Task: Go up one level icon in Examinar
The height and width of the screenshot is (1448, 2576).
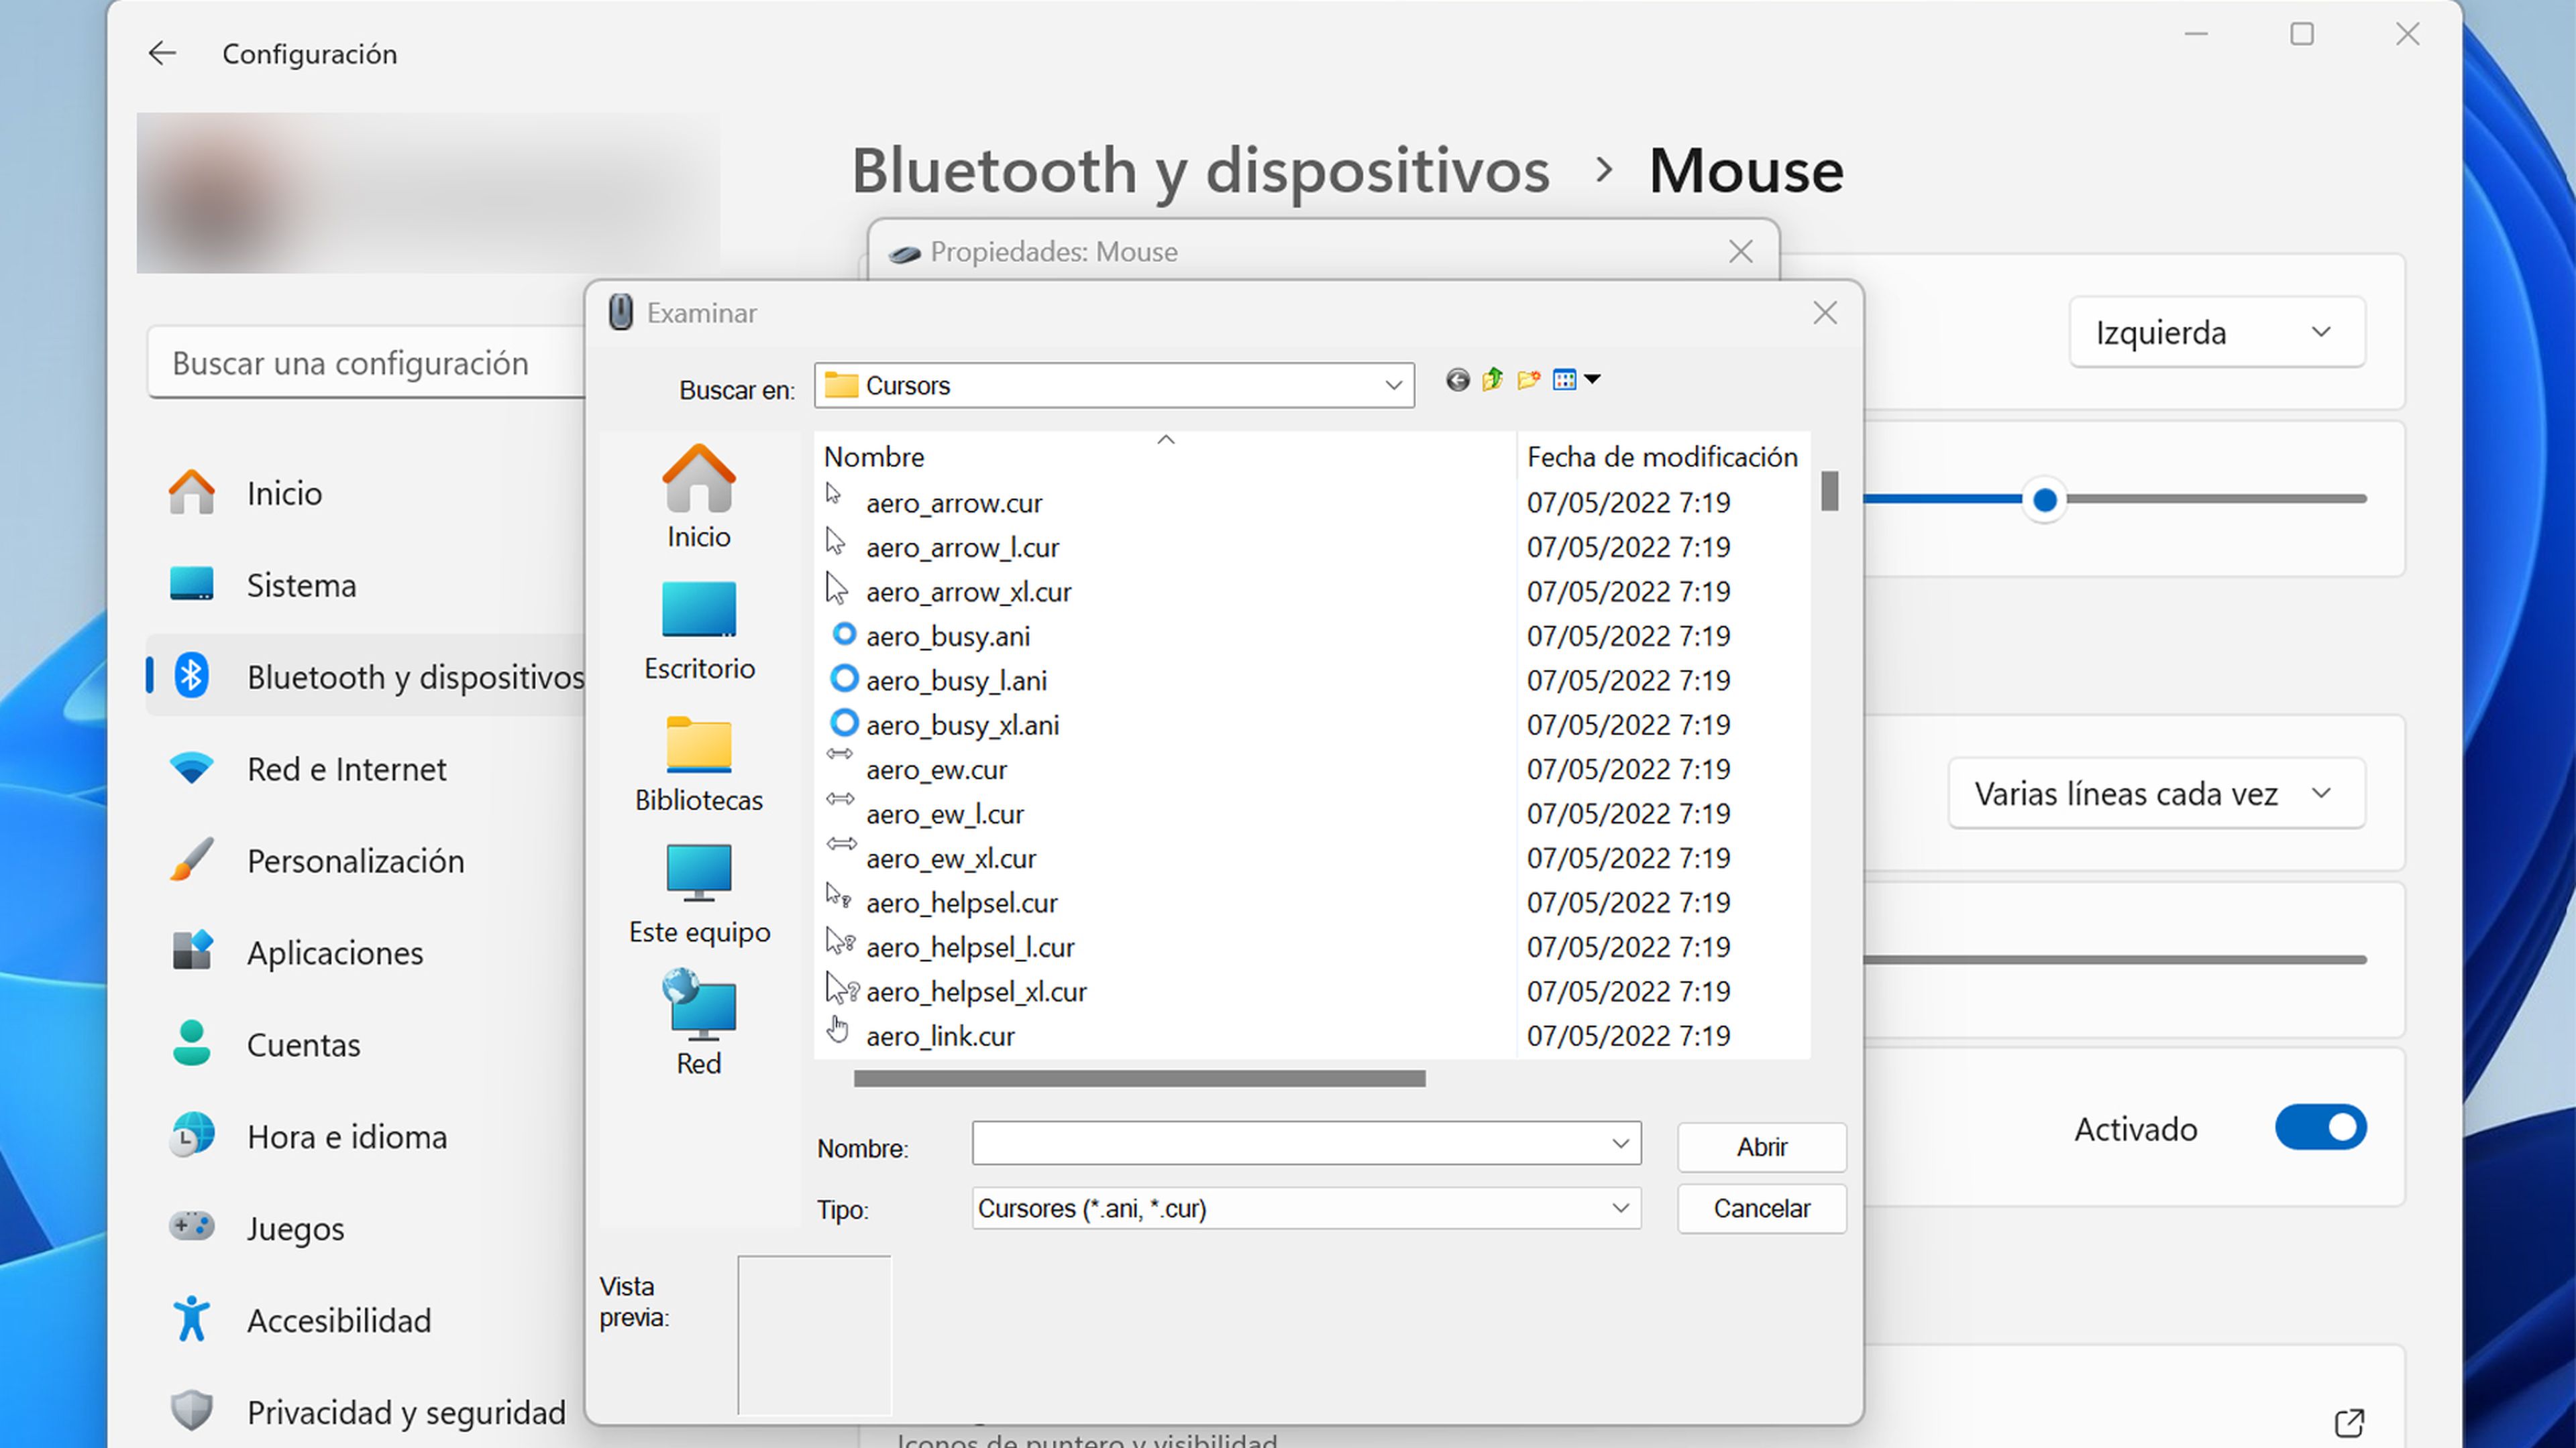Action: [1492, 379]
